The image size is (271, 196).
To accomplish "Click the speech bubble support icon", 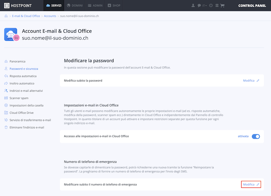I will click(x=199, y=5).
